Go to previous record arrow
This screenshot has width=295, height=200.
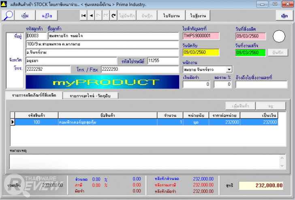coord(91,15)
